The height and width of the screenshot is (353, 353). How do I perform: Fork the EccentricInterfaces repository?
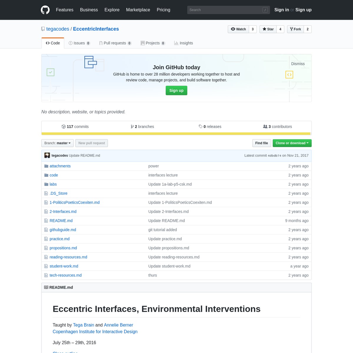(295, 29)
